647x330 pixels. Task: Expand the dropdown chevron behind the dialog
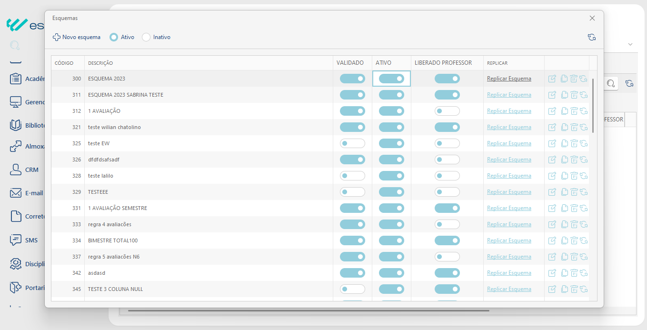(630, 44)
